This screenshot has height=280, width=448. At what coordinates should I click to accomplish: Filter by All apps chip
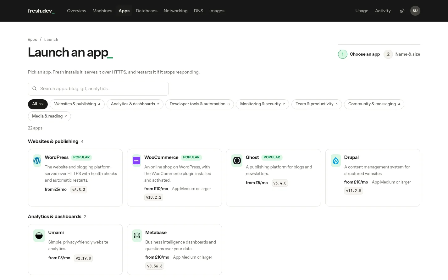[38, 104]
